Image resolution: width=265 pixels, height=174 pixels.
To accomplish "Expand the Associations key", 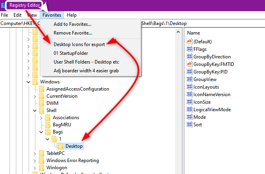I will [41, 118].
